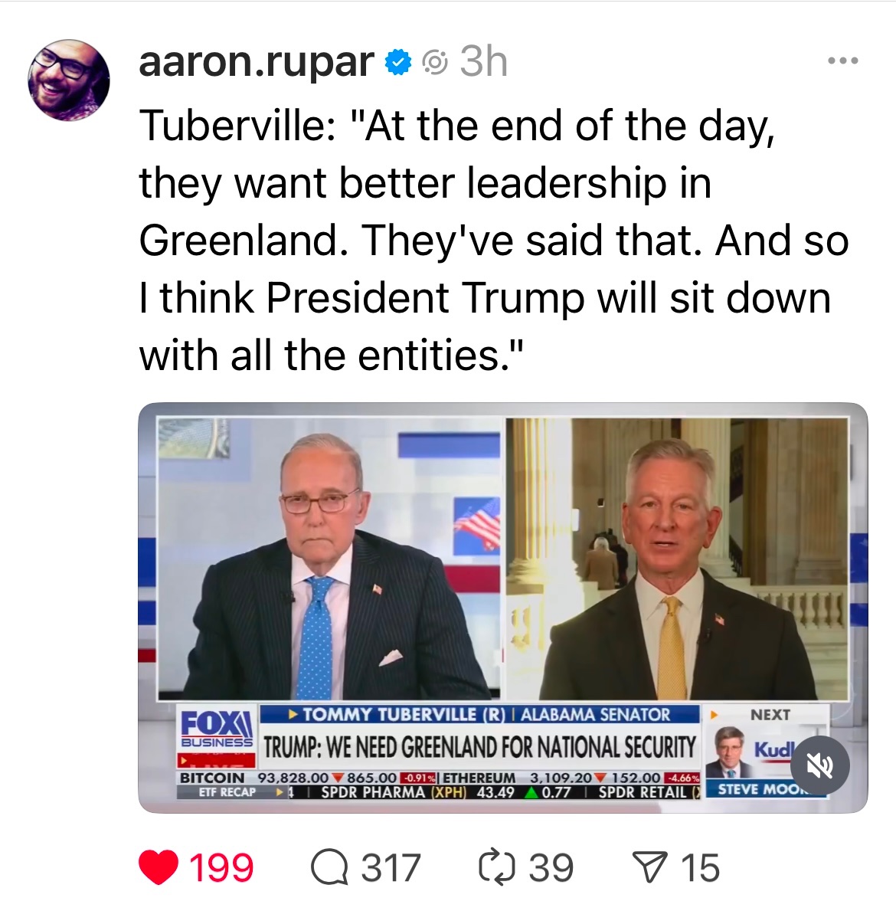Click the blue verified badge

[398, 62]
